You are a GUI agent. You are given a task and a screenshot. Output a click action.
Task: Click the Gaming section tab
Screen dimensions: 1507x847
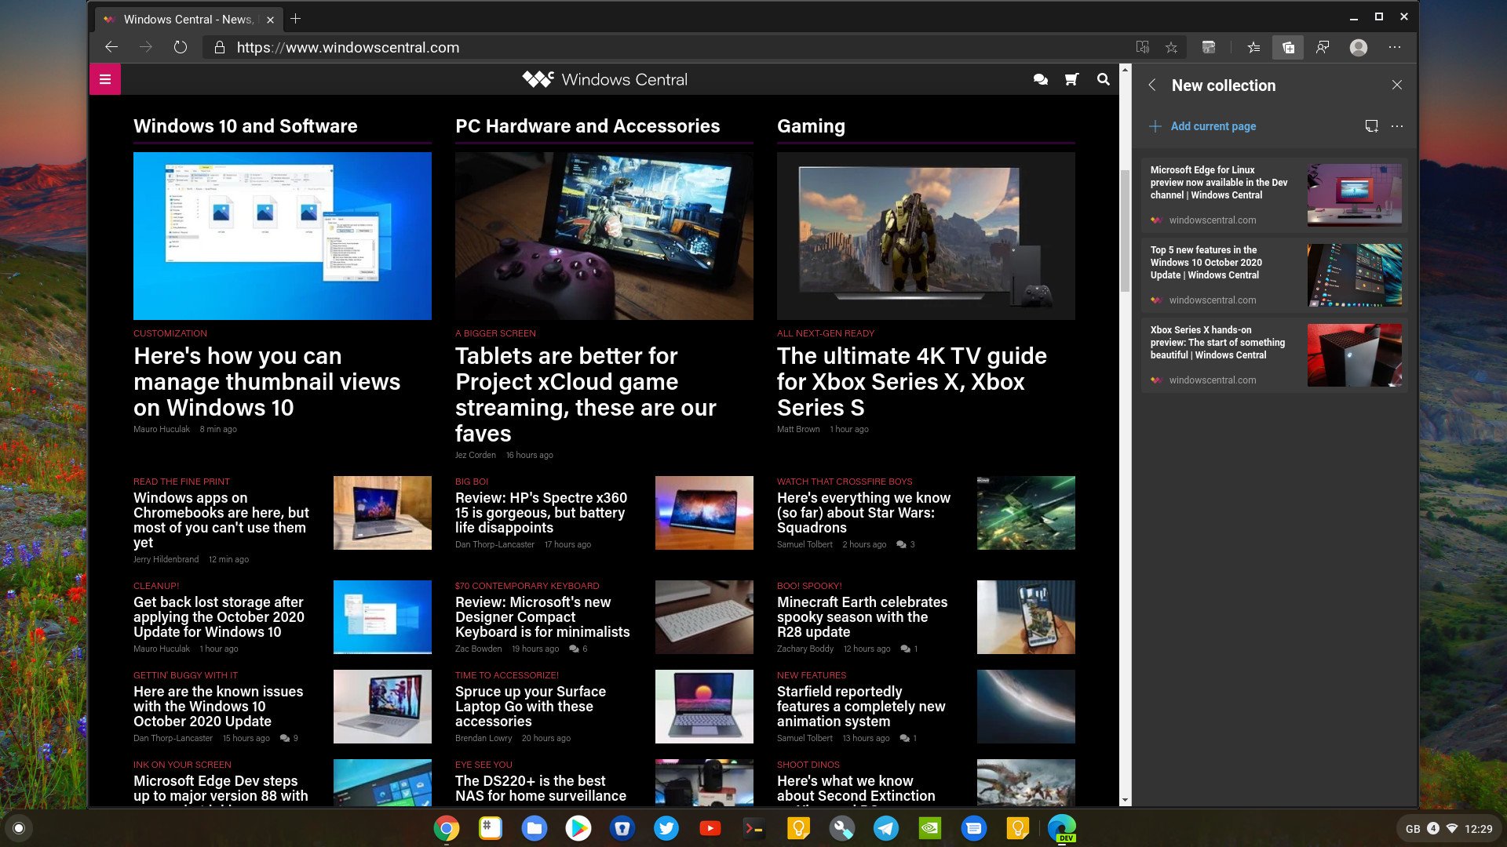tap(812, 124)
